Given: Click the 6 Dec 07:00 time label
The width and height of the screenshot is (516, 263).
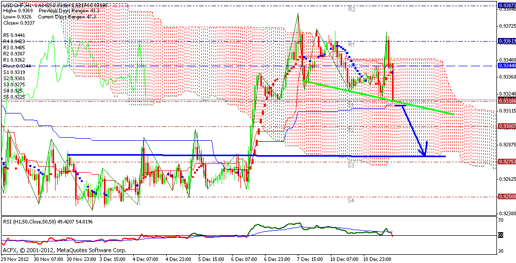Looking at the screenshot, I should point(245,259).
